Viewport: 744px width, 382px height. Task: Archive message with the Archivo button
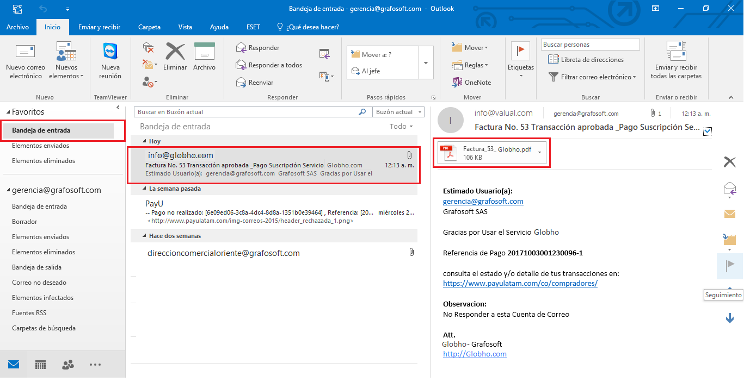coord(205,52)
